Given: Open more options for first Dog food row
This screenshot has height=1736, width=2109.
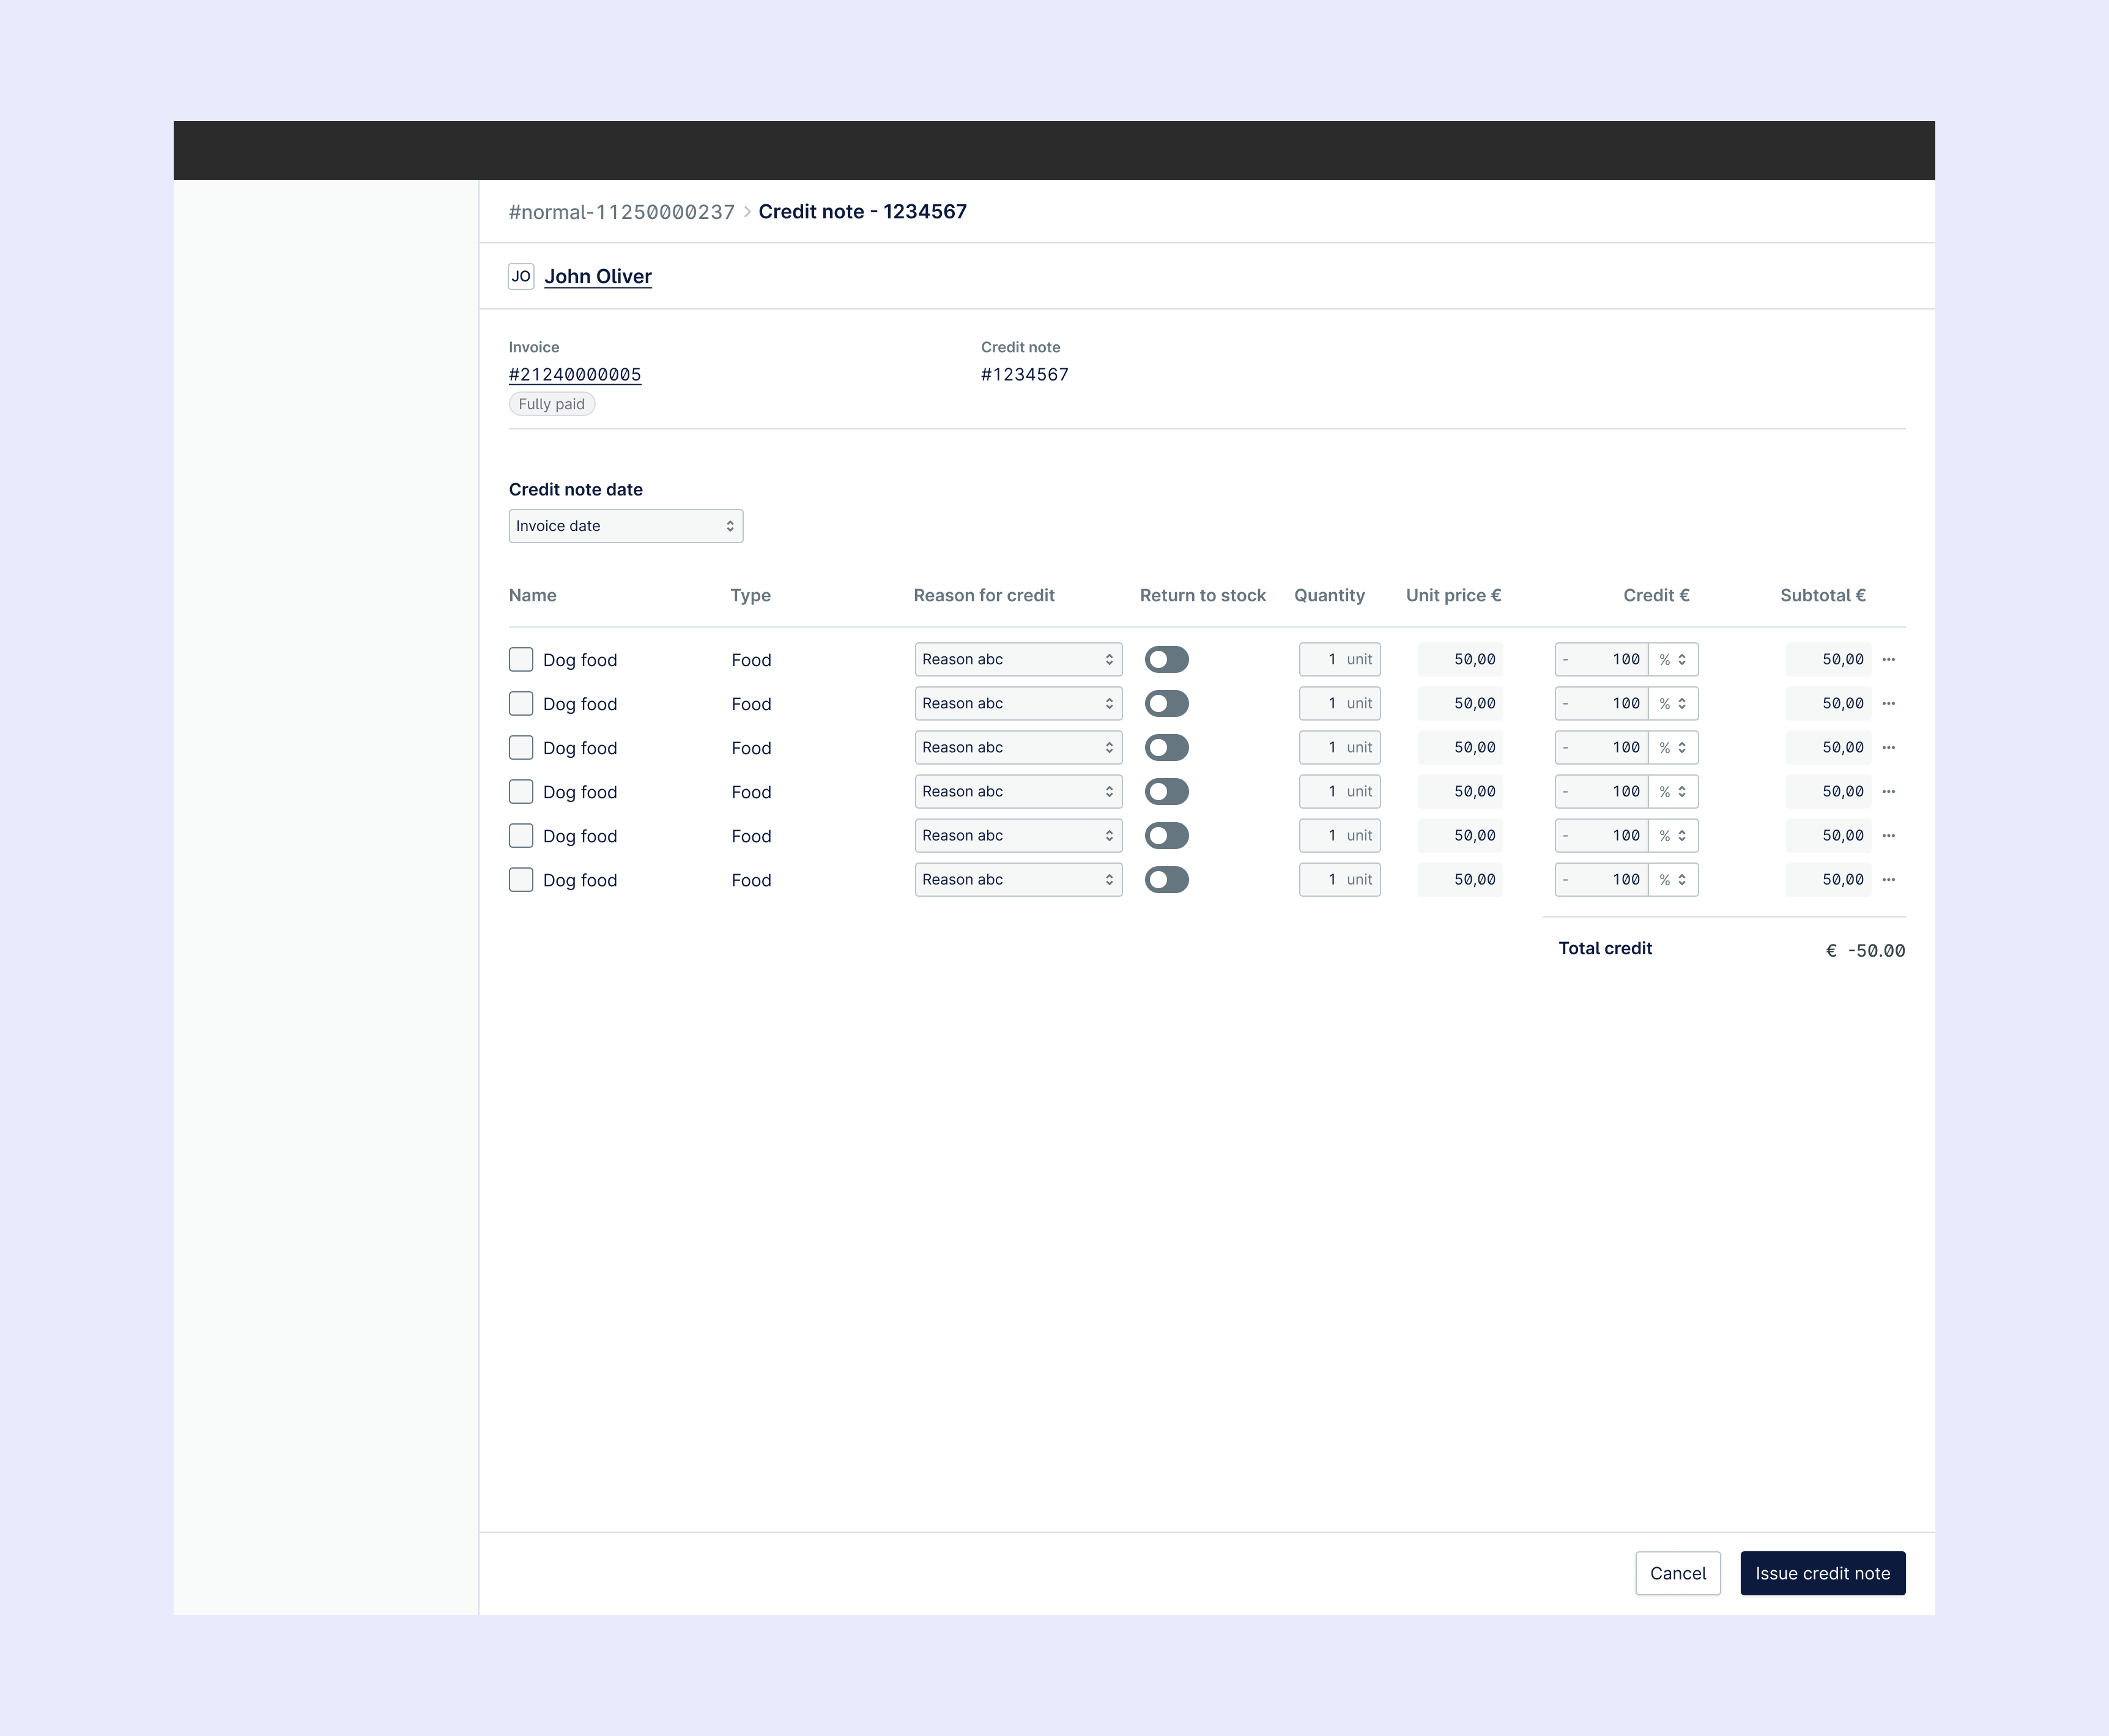Looking at the screenshot, I should (1888, 659).
